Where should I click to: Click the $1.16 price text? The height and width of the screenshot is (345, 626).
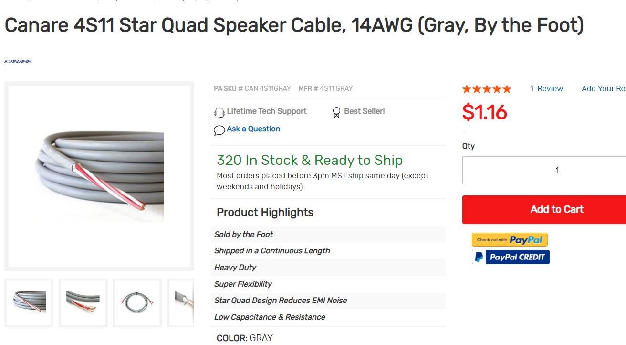(x=484, y=112)
